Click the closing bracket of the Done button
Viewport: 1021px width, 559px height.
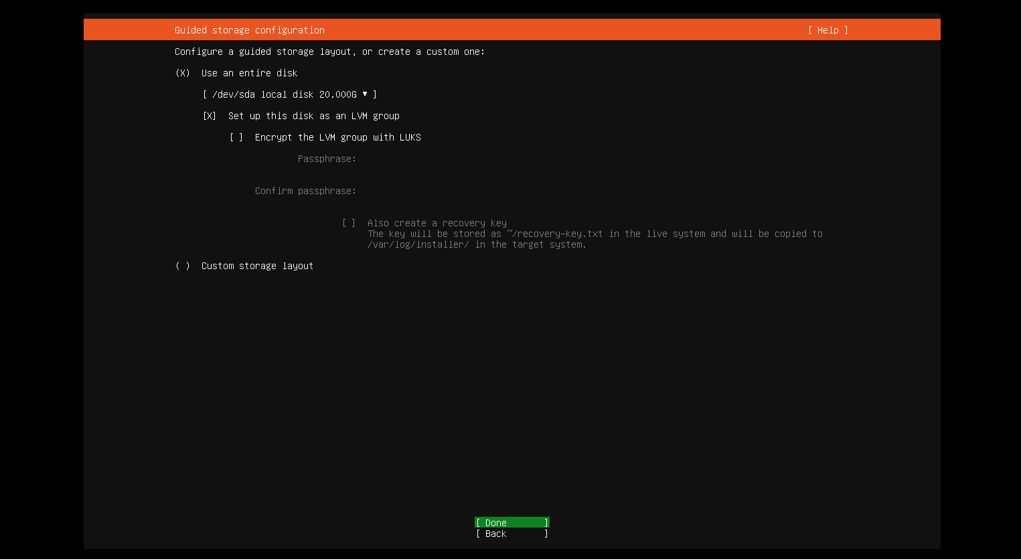pos(546,523)
